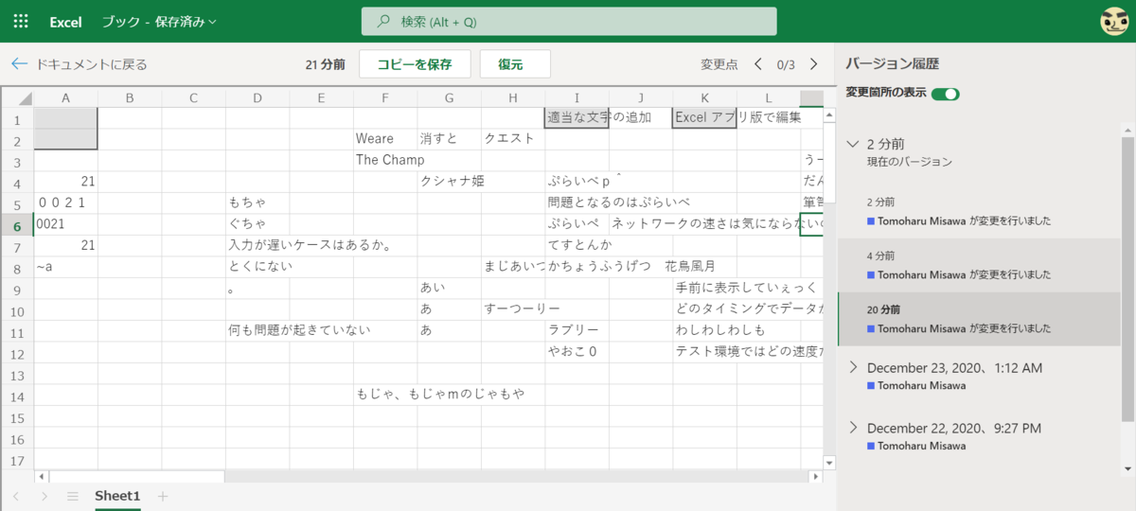The image size is (1136, 511).
Task: Click cell containing ラブリー
Action: (577, 330)
